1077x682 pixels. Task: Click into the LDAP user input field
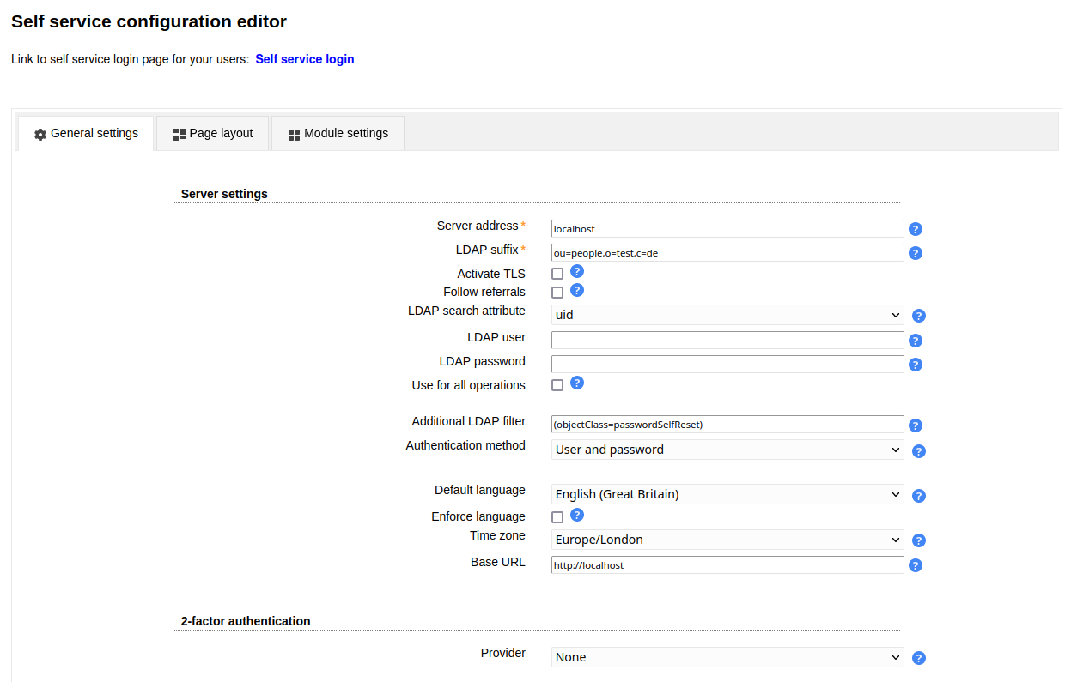(727, 341)
